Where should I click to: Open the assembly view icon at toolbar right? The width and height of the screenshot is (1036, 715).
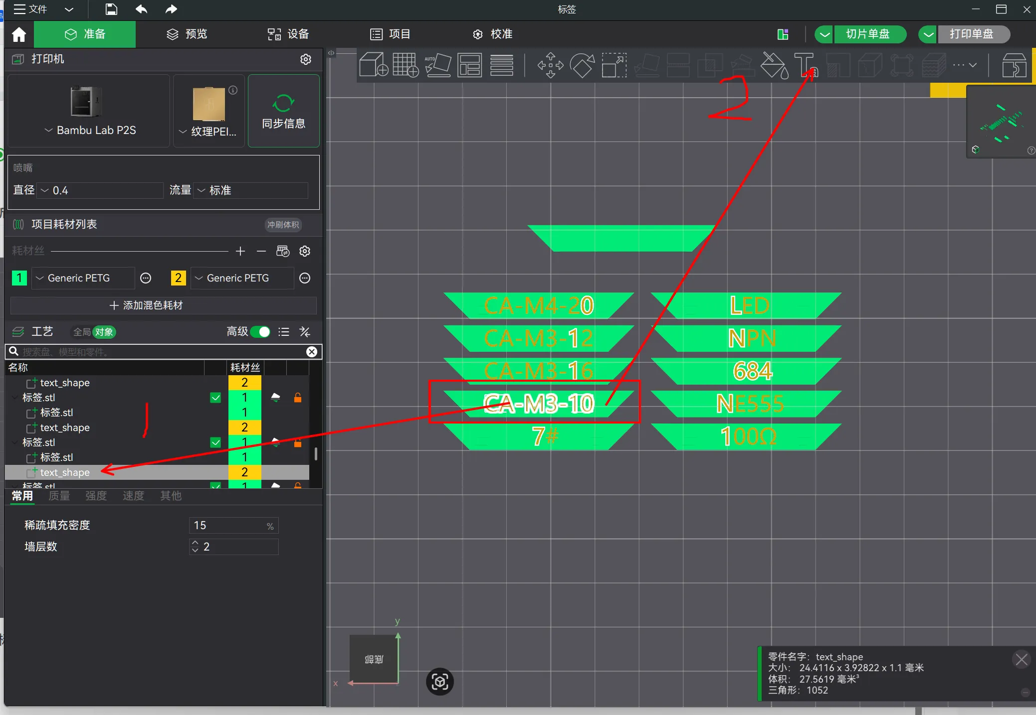point(1014,65)
